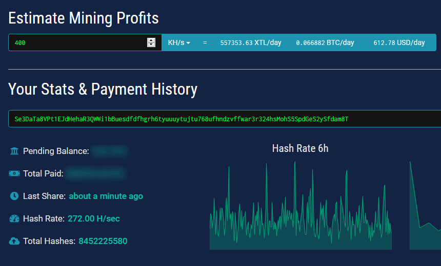Click the 612.78 USD/day estimate
The image size is (441, 266).
pos(399,42)
